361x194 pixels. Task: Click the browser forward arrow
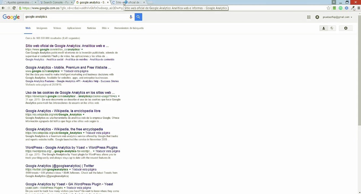point(9,8)
